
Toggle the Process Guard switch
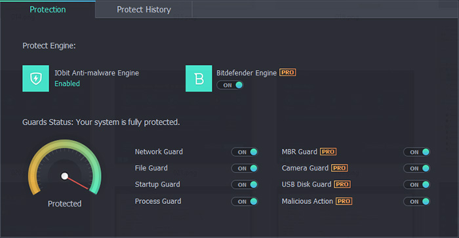[245, 201]
